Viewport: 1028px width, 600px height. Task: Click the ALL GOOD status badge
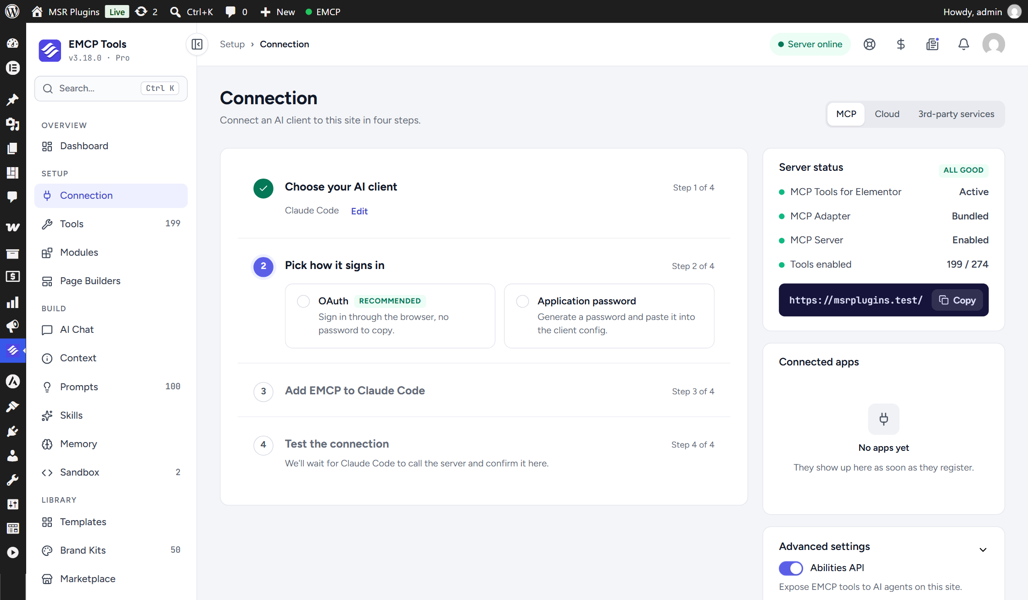pyautogui.click(x=963, y=170)
